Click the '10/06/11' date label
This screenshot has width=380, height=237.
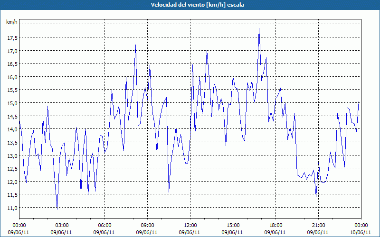(x=361, y=232)
